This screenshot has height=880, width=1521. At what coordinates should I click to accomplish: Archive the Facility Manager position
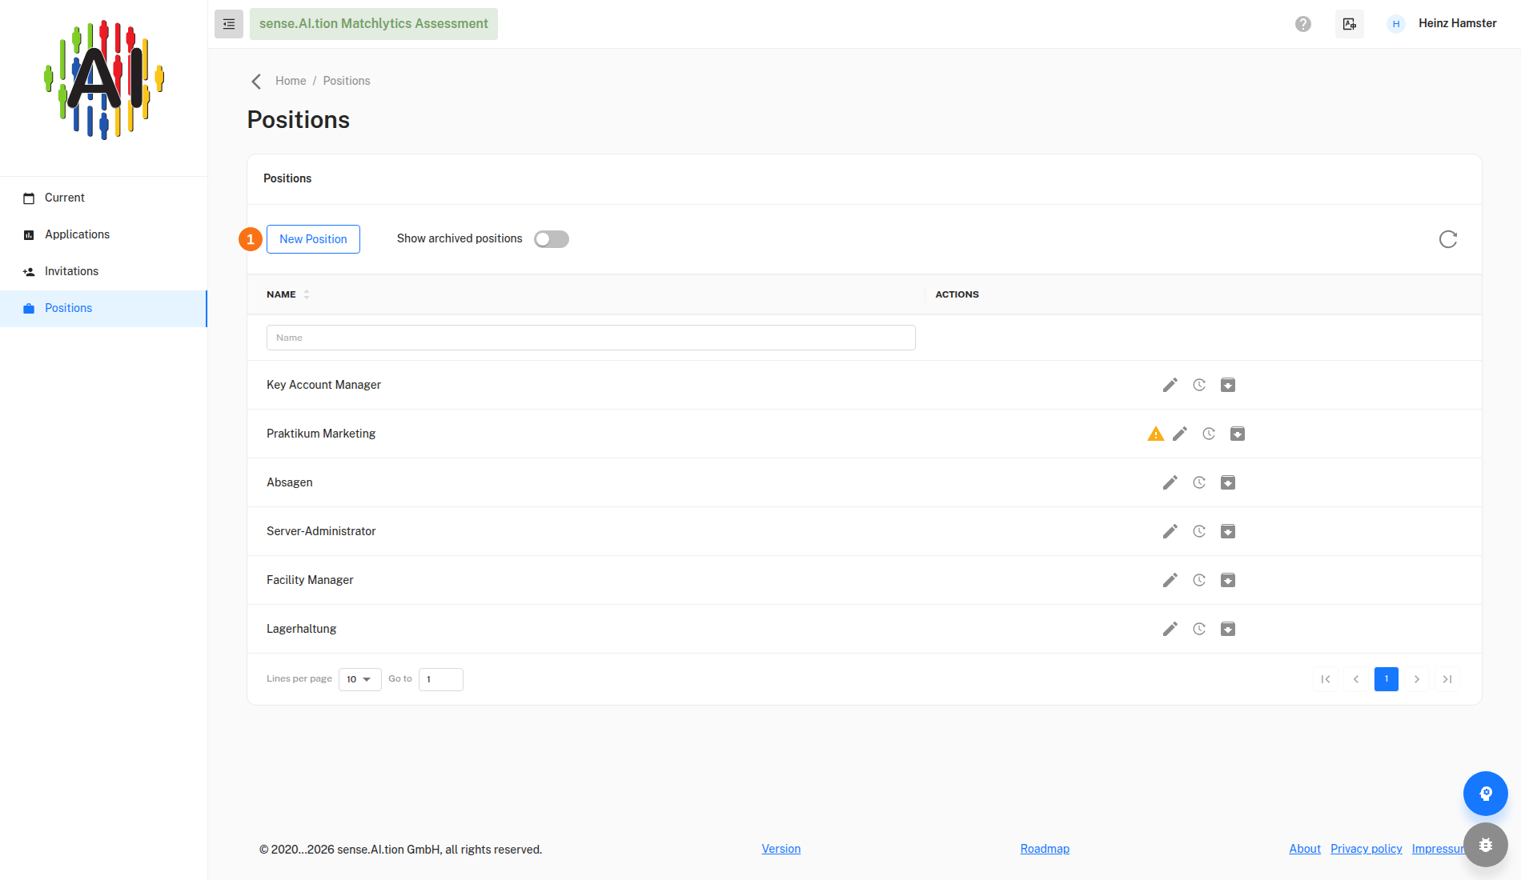(1228, 580)
